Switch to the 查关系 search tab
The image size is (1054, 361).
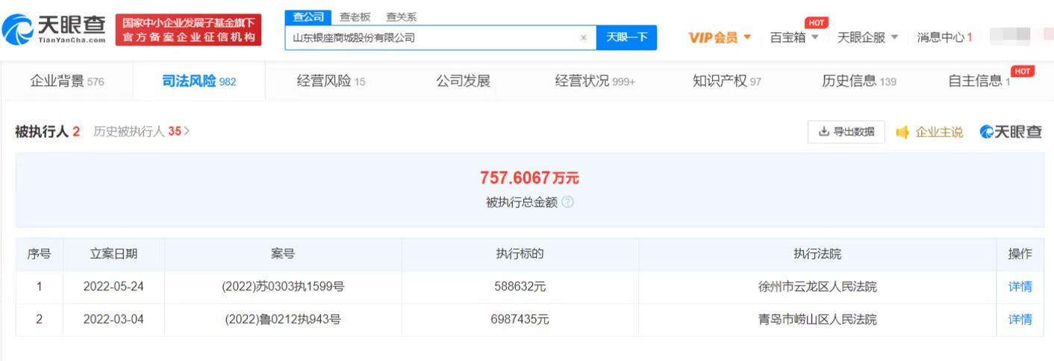coord(401,17)
